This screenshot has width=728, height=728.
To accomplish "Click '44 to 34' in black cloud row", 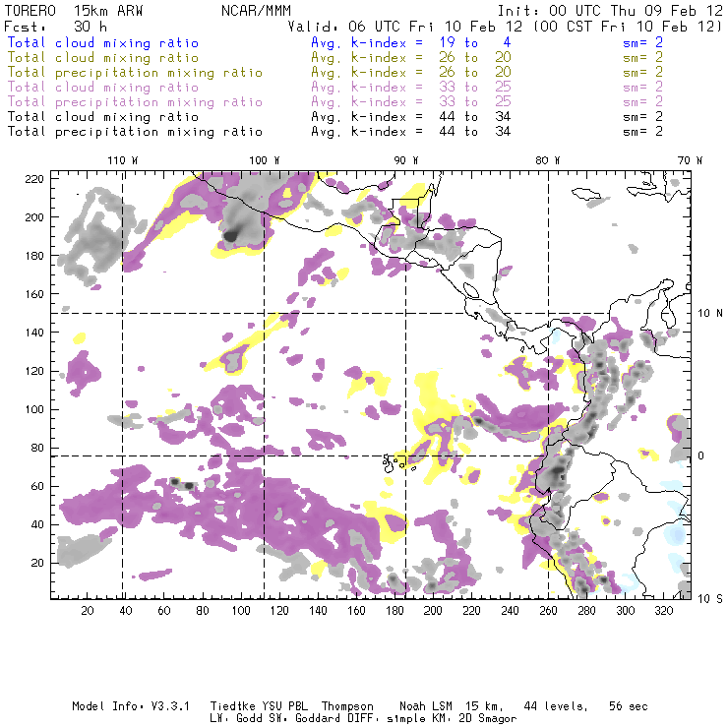I will (475, 117).
